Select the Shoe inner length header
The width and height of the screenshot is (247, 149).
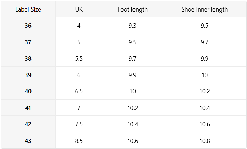tap(204, 9)
